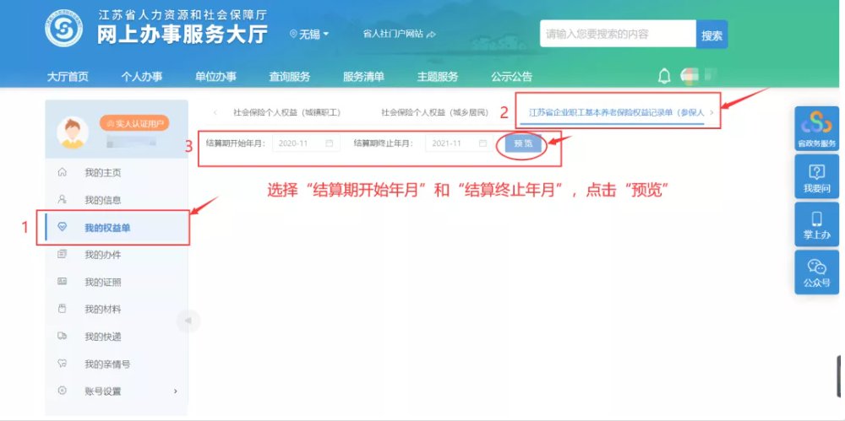Open the 个人办事 menu

point(141,77)
